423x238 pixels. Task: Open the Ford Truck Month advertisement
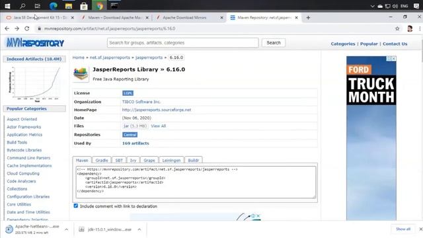[x=371, y=138]
